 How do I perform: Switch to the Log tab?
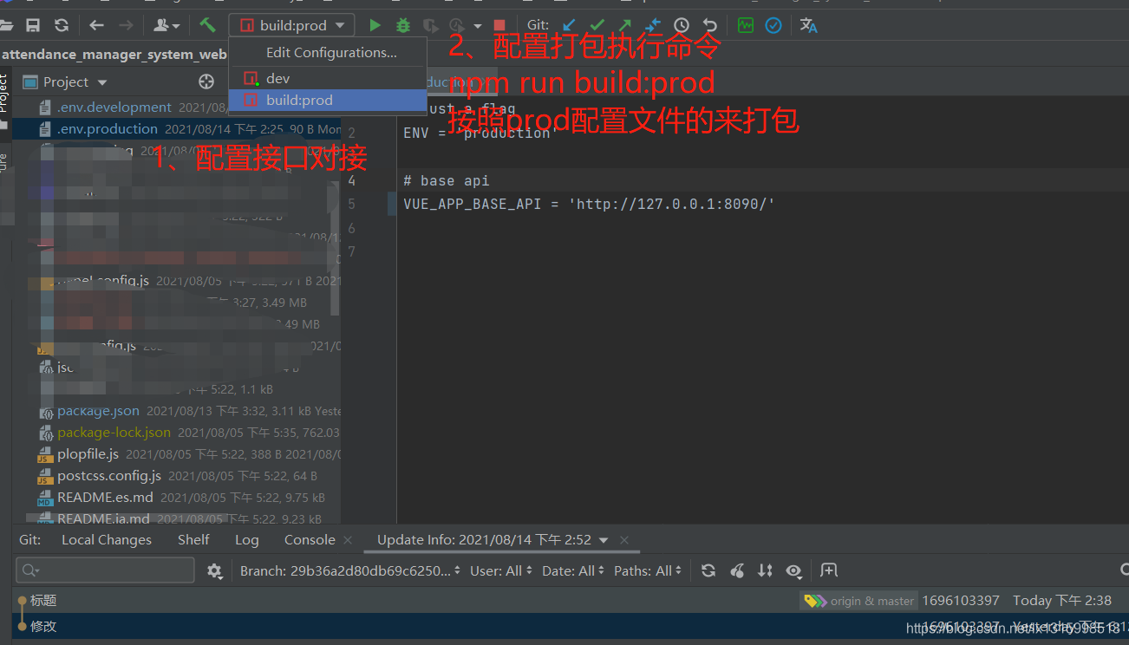(246, 539)
